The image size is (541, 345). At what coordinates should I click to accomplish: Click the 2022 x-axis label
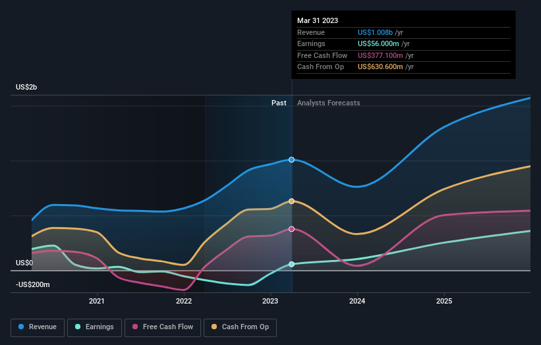tap(184, 301)
